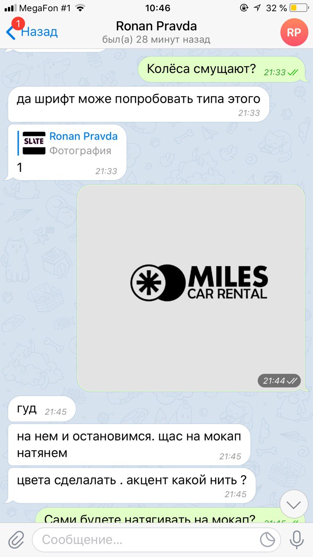
Task: Open the MILES Car Rental image
Action: (191, 288)
